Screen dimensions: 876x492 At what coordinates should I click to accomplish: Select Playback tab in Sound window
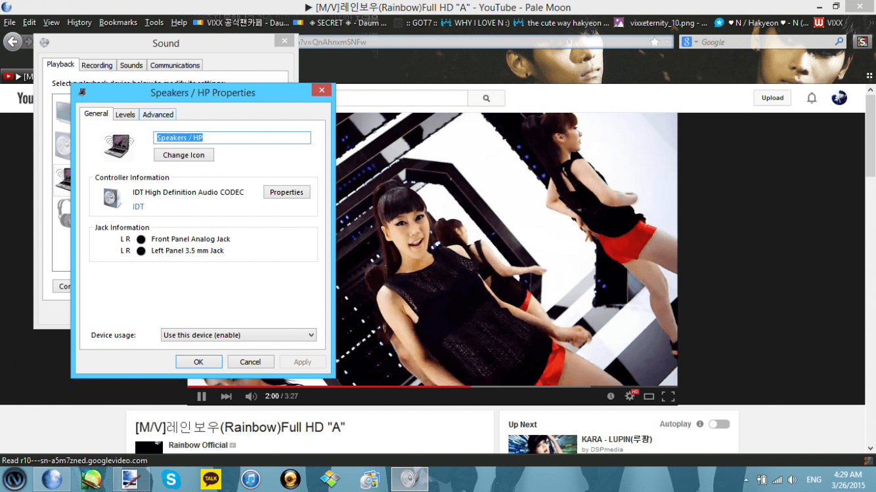[60, 64]
